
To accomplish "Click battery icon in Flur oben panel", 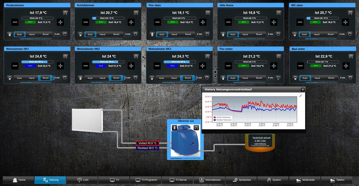I will coord(152,34).
